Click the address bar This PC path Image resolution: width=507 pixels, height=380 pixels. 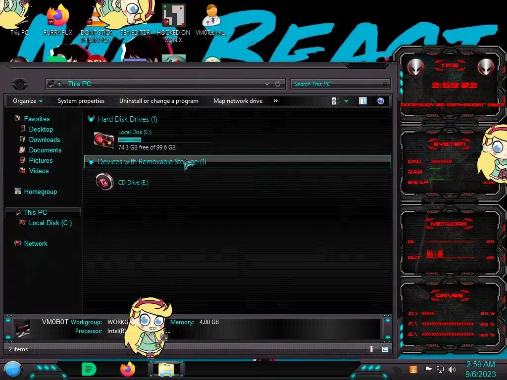tap(79, 84)
